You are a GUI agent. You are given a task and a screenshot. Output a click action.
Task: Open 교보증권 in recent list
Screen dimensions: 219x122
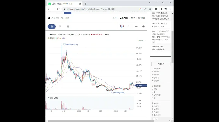[155, 109]
